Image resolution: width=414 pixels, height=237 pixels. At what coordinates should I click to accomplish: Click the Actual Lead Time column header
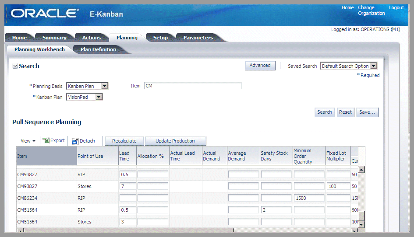185,156
